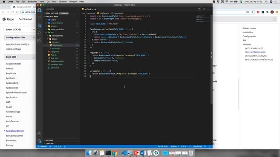Open Spotlight search in the macOS menu bar
The width and height of the screenshot is (280, 157).
[x=266, y=2]
